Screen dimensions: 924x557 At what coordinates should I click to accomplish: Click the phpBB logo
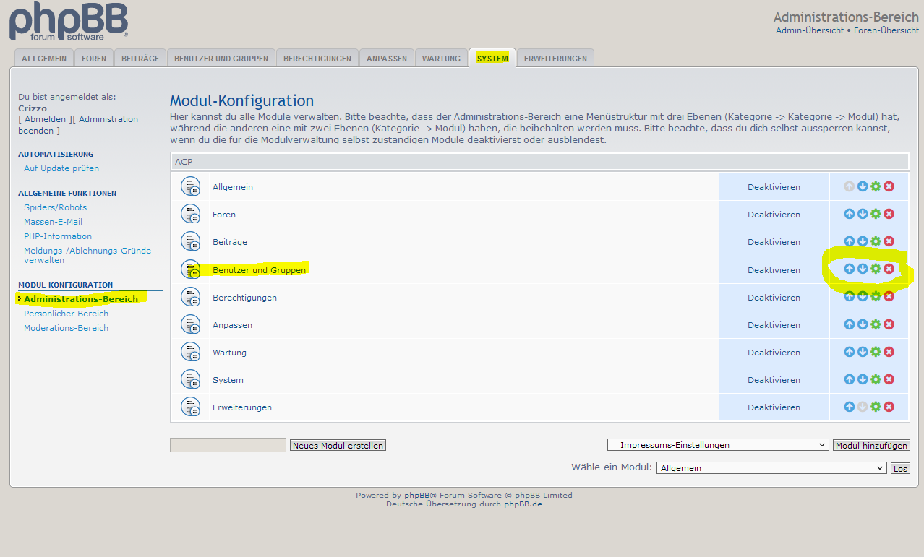(x=69, y=22)
